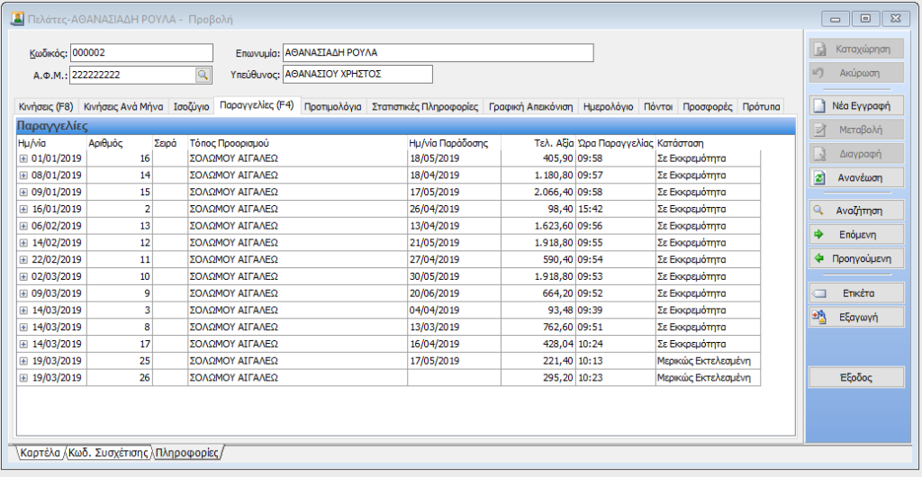This screenshot has width=922, height=477.
Task: Click the Α.Φ.Μ. input field
Action: click(133, 75)
